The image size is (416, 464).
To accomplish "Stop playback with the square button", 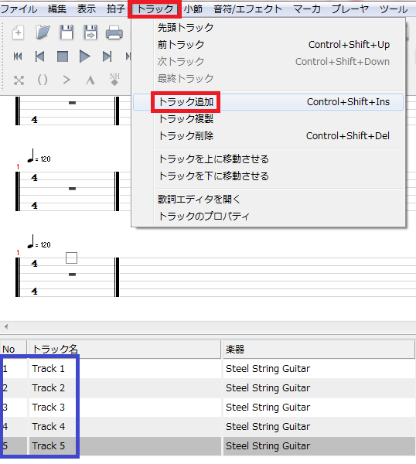I will [x=63, y=56].
